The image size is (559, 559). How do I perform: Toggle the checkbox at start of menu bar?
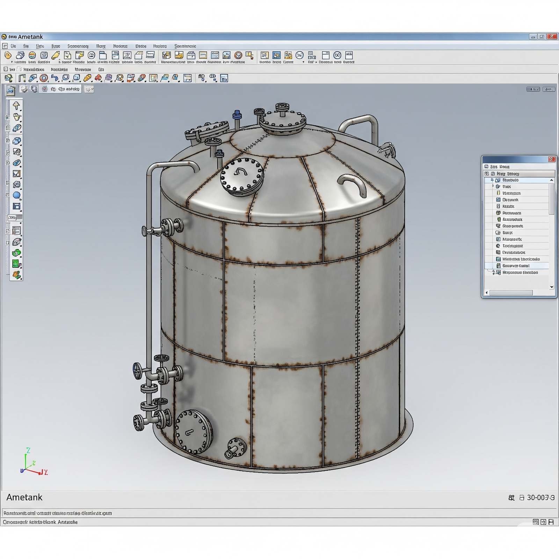[5, 46]
